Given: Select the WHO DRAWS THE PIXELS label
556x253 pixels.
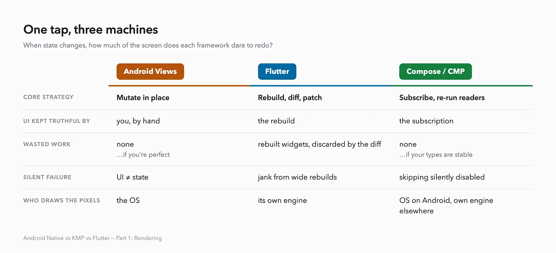Looking at the screenshot, I should pyautogui.click(x=62, y=201).
